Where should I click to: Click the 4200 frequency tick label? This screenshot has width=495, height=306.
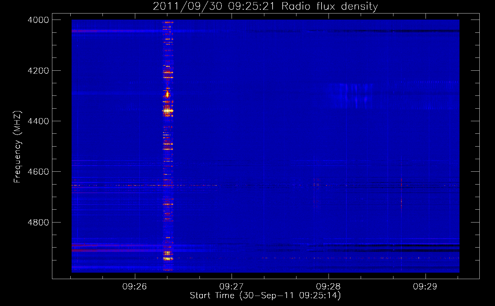pos(38,71)
